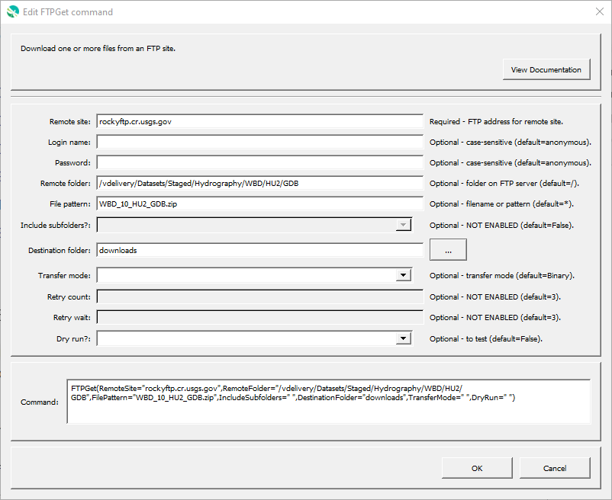Open the Include subfolders dropdown arrow
This screenshot has width=612, height=500.
pyautogui.click(x=403, y=225)
